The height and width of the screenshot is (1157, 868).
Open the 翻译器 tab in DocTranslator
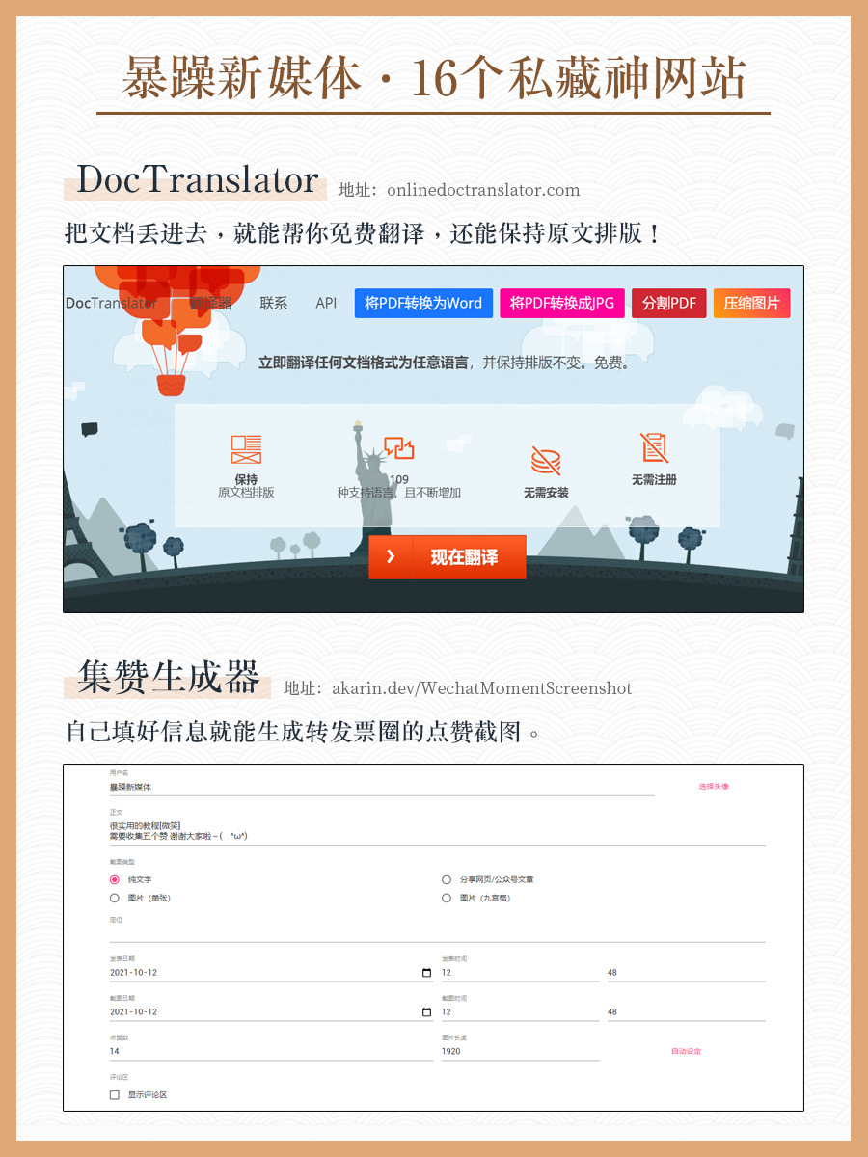click(x=210, y=303)
